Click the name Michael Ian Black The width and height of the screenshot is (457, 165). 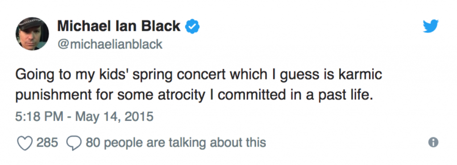coord(119,26)
